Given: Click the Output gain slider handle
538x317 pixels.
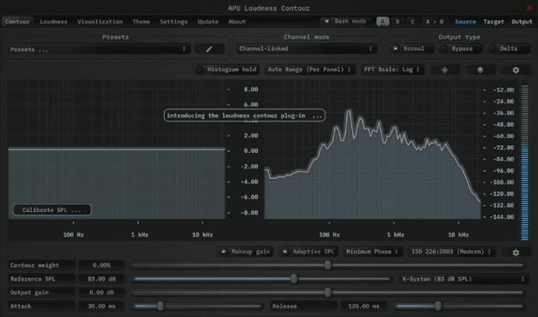Looking at the screenshot, I should click(328, 293).
